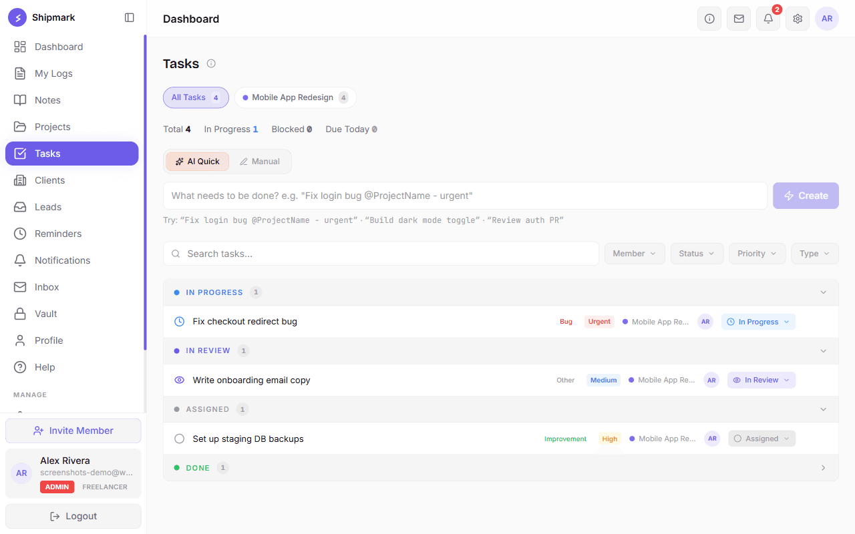Click the AR assignee avatar on Fix checkout row
Viewport: 855px width, 534px height.
click(x=705, y=322)
